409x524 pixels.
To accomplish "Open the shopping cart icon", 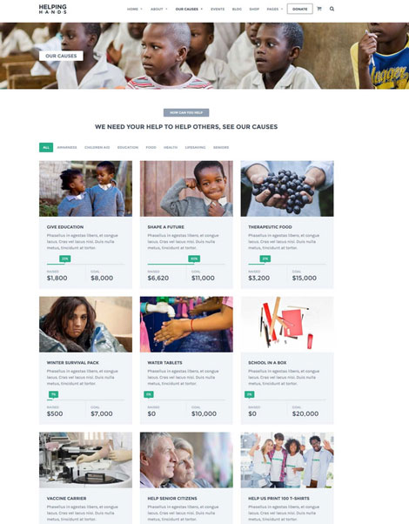I will point(319,9).
